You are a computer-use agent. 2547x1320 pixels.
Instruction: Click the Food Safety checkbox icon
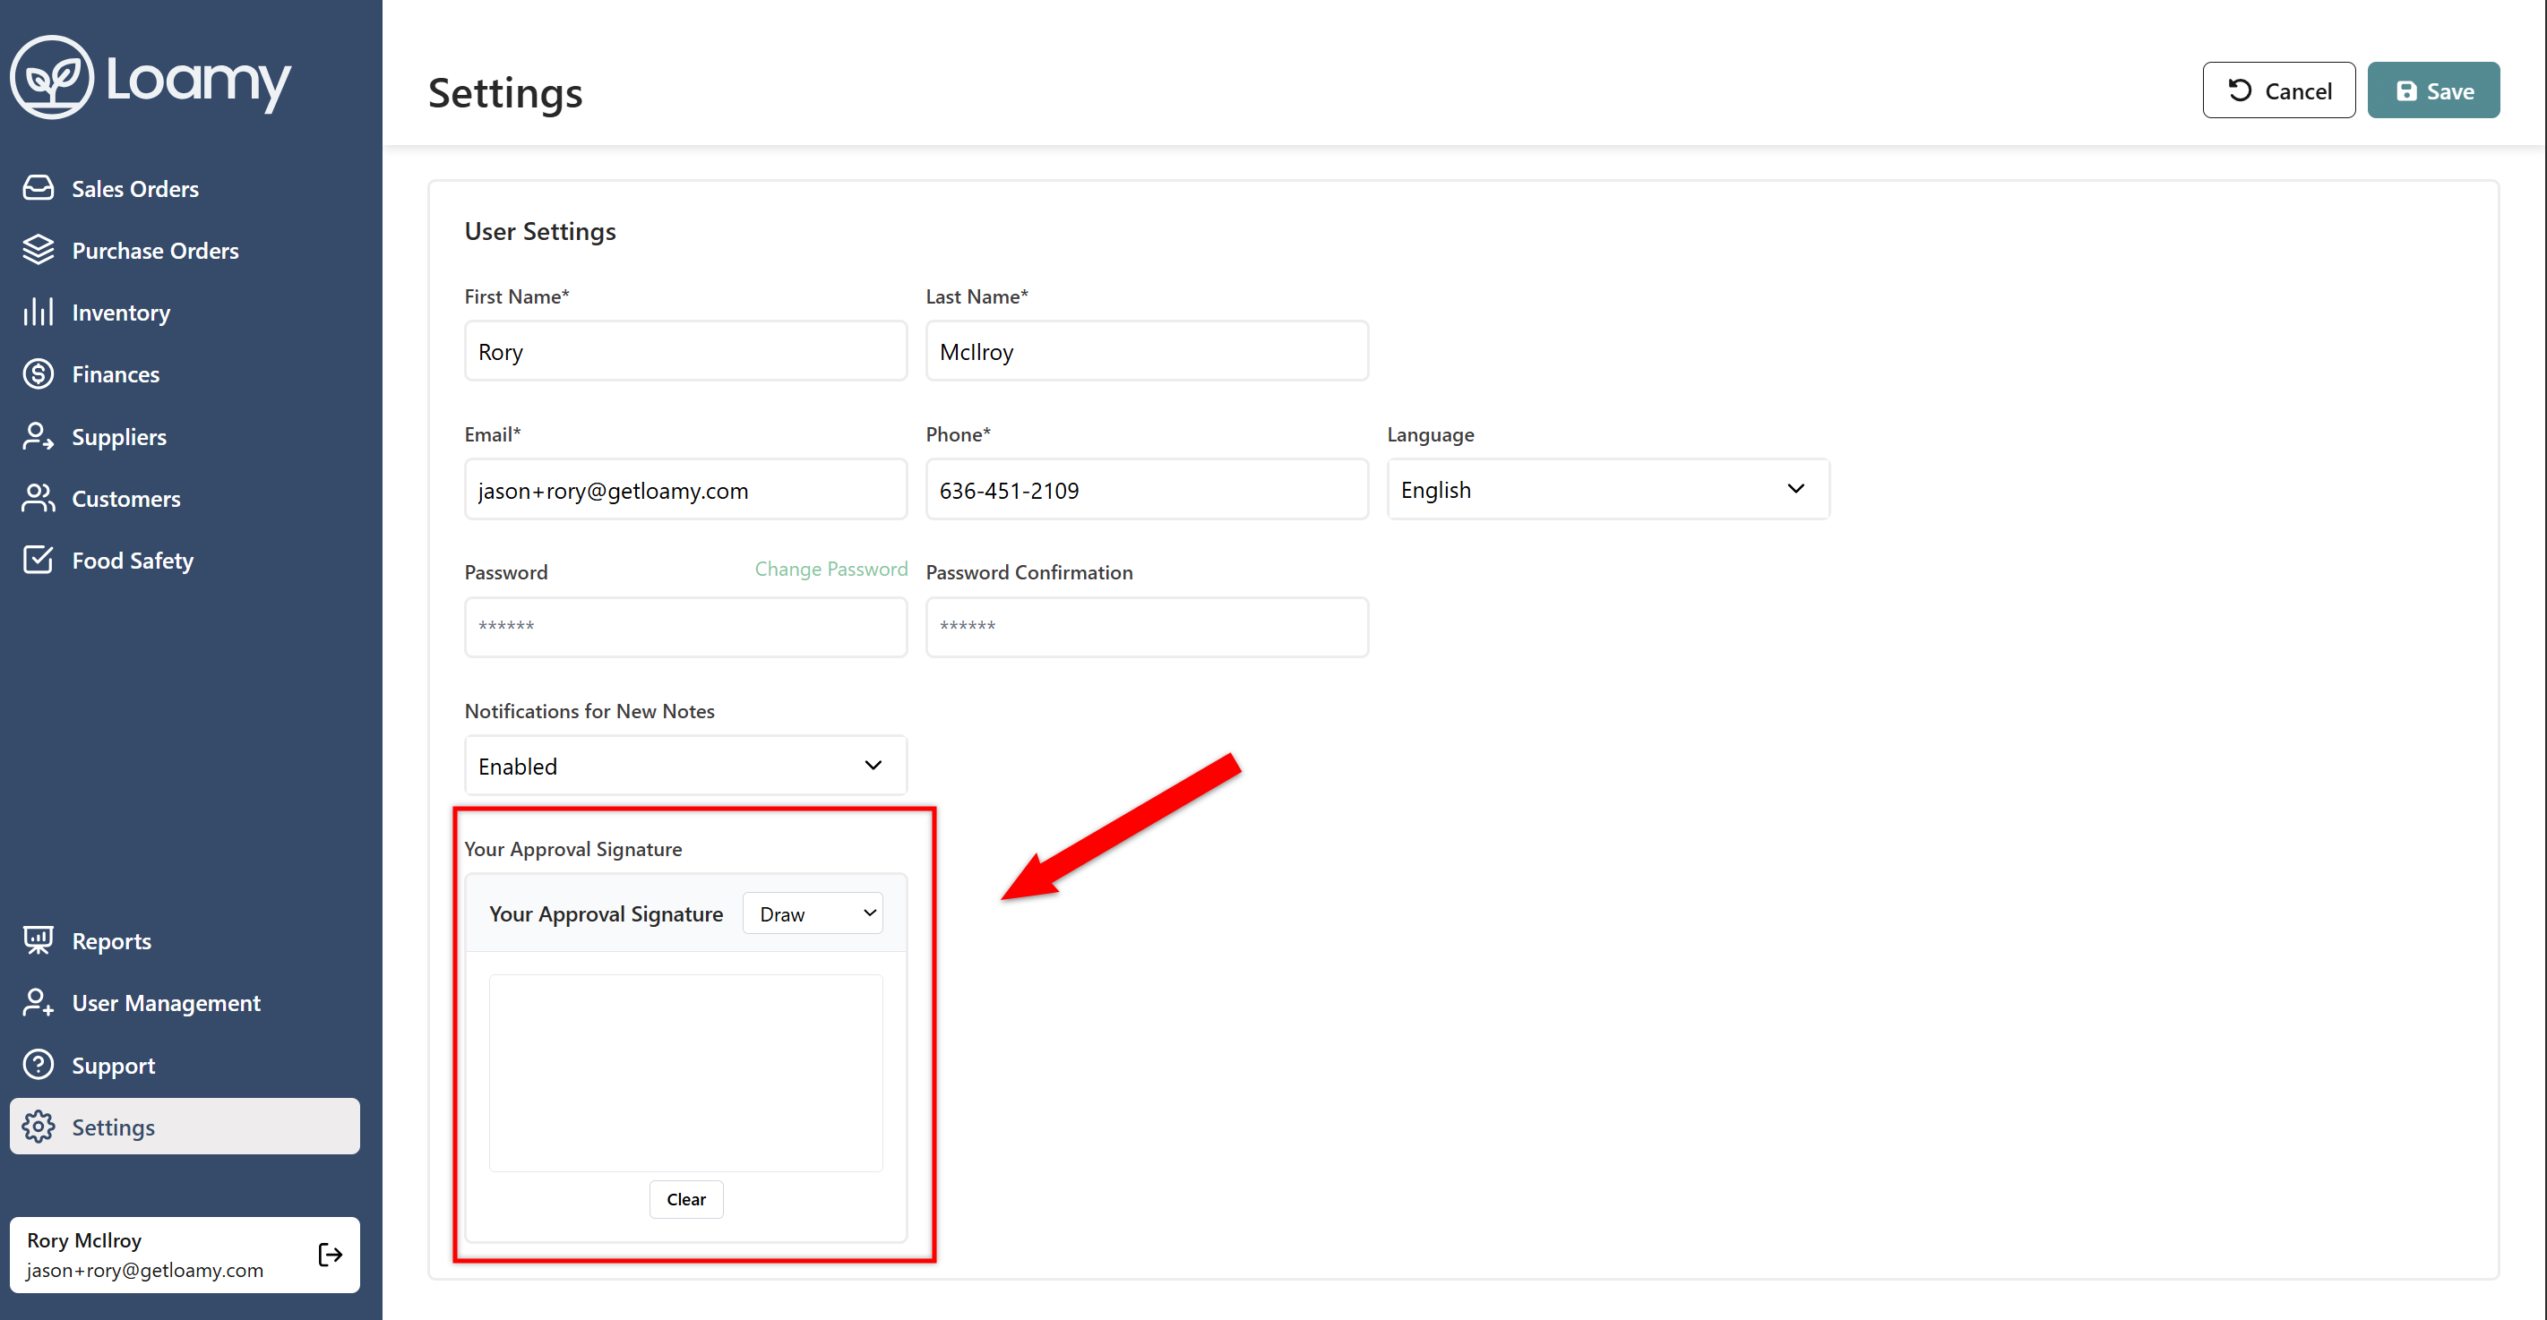pos(39,559)
